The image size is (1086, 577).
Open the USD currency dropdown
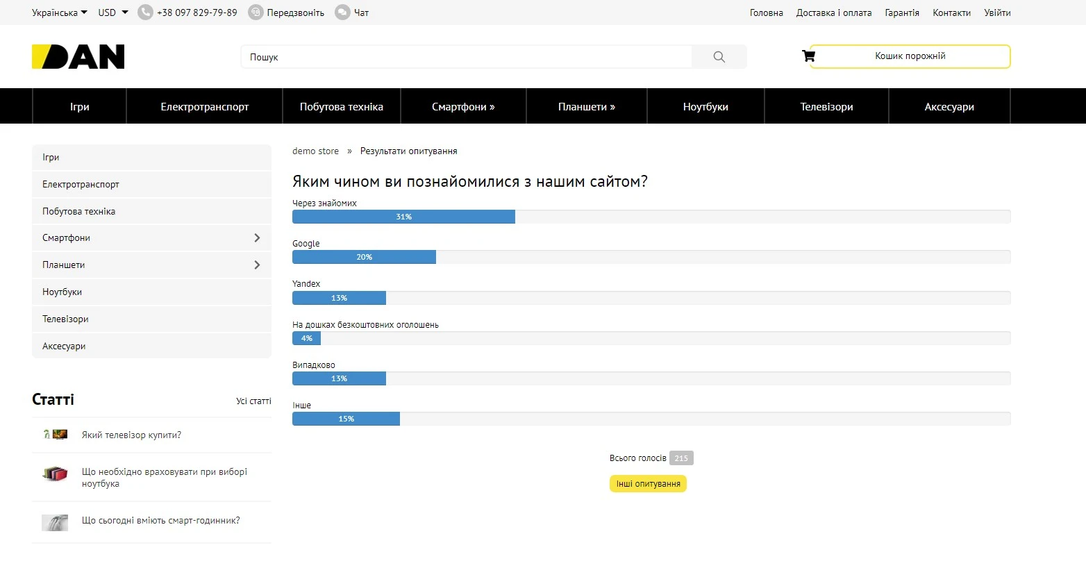113,12
